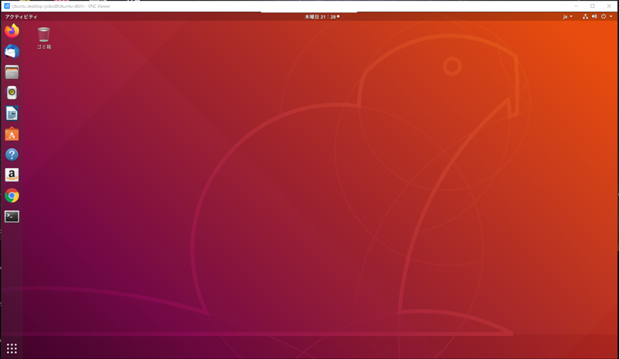Show applications grid button

pos(12,348)
